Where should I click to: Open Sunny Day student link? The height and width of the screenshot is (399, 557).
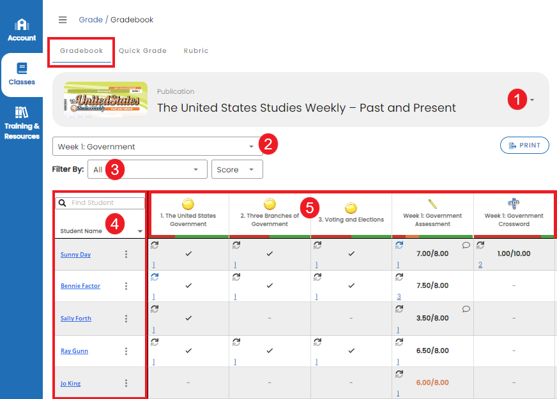pos(75,255)
